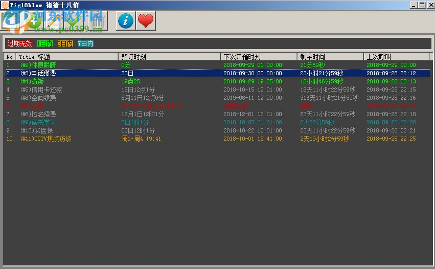The height and width of the screenshot is (269, 435).
Task: Click the 30日 schedule cell
Action: tap(127, 73)
